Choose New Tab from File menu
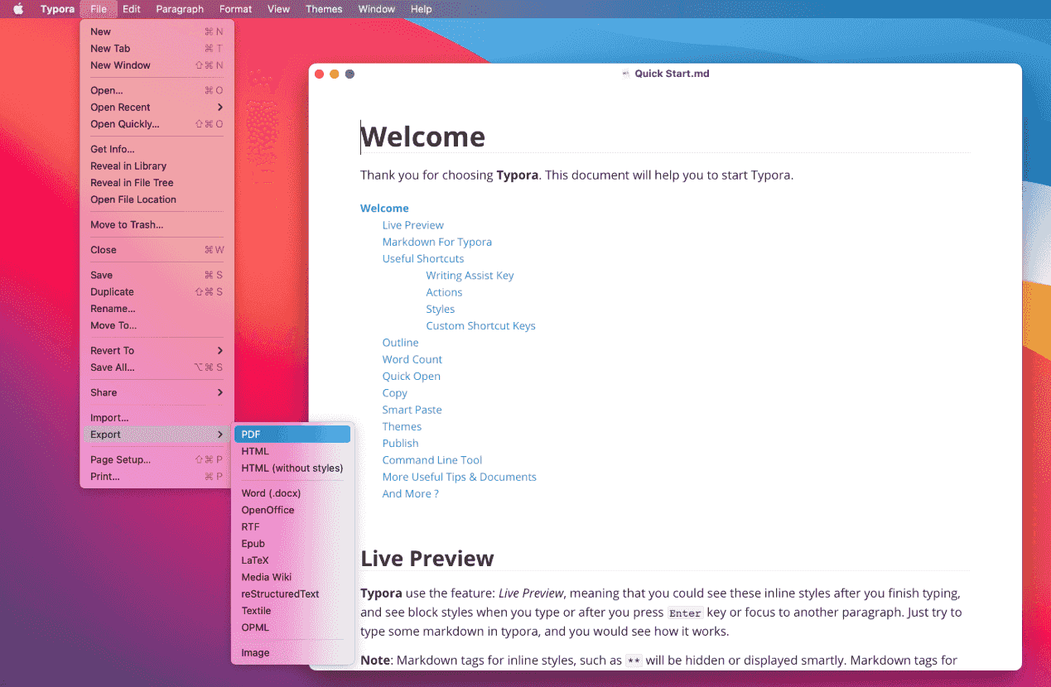The height and width of the screenshot is (687, 1051). point(110,49)
